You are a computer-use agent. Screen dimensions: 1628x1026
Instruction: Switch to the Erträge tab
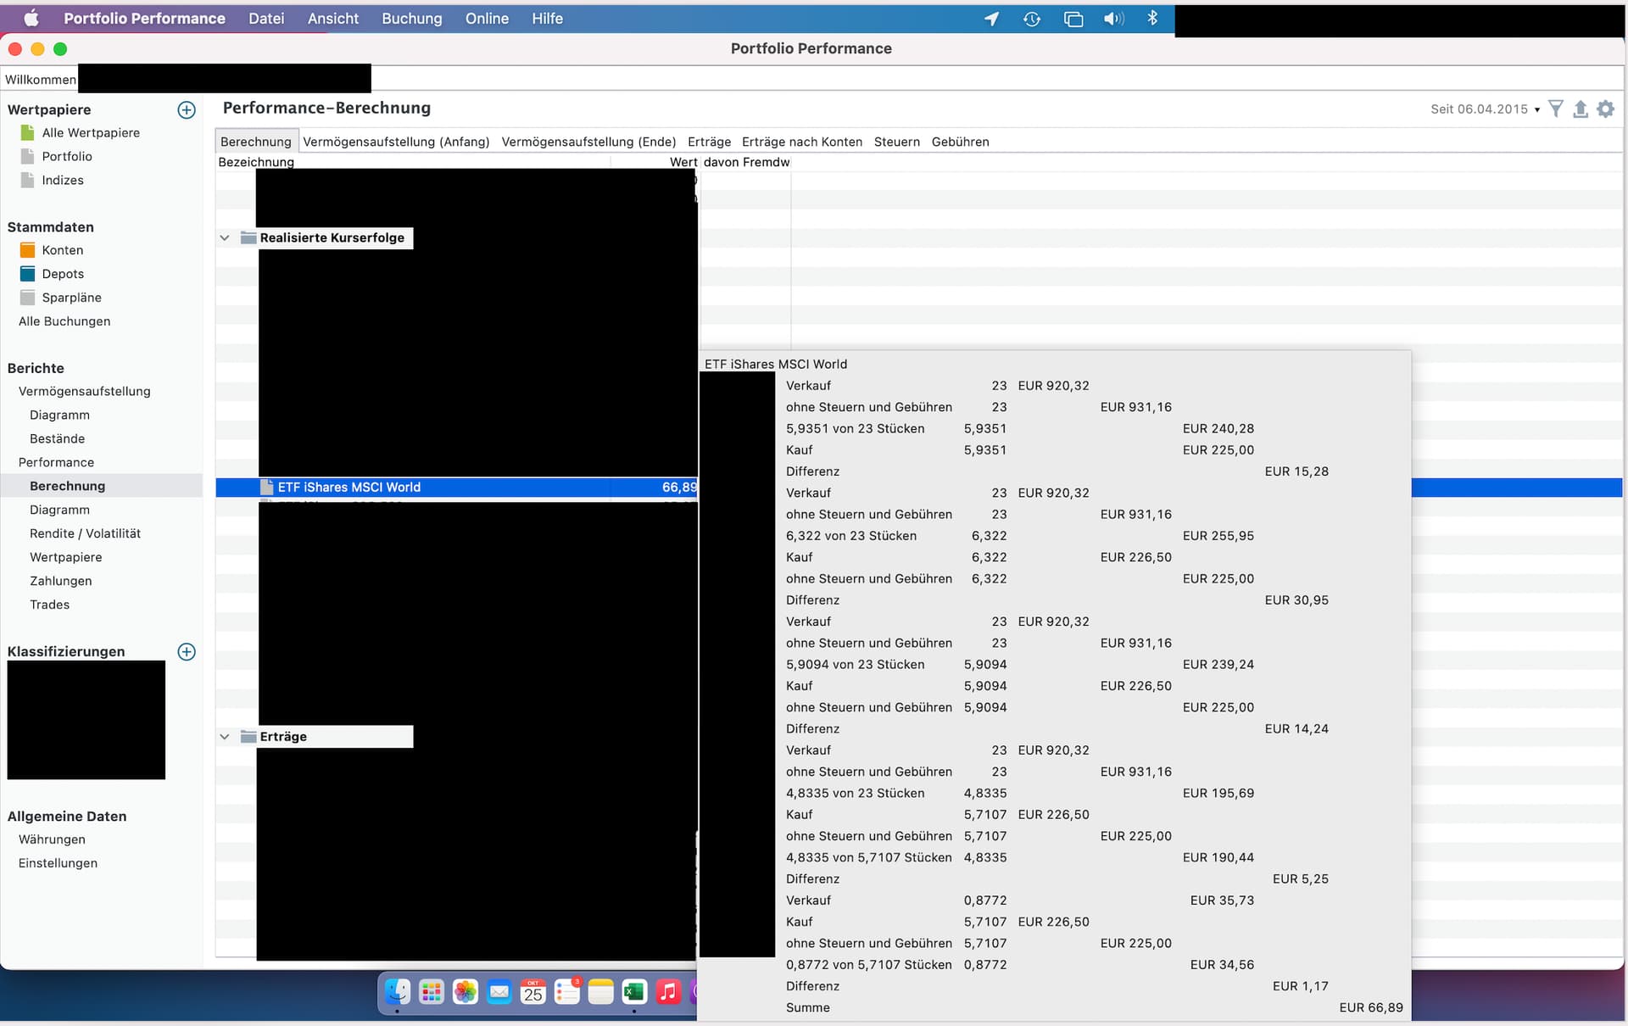(709, 142)
